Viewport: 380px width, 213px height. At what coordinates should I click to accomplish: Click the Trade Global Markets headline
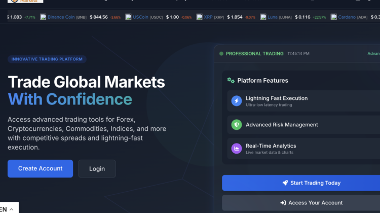pyautogui.click(x=86, y=82)
